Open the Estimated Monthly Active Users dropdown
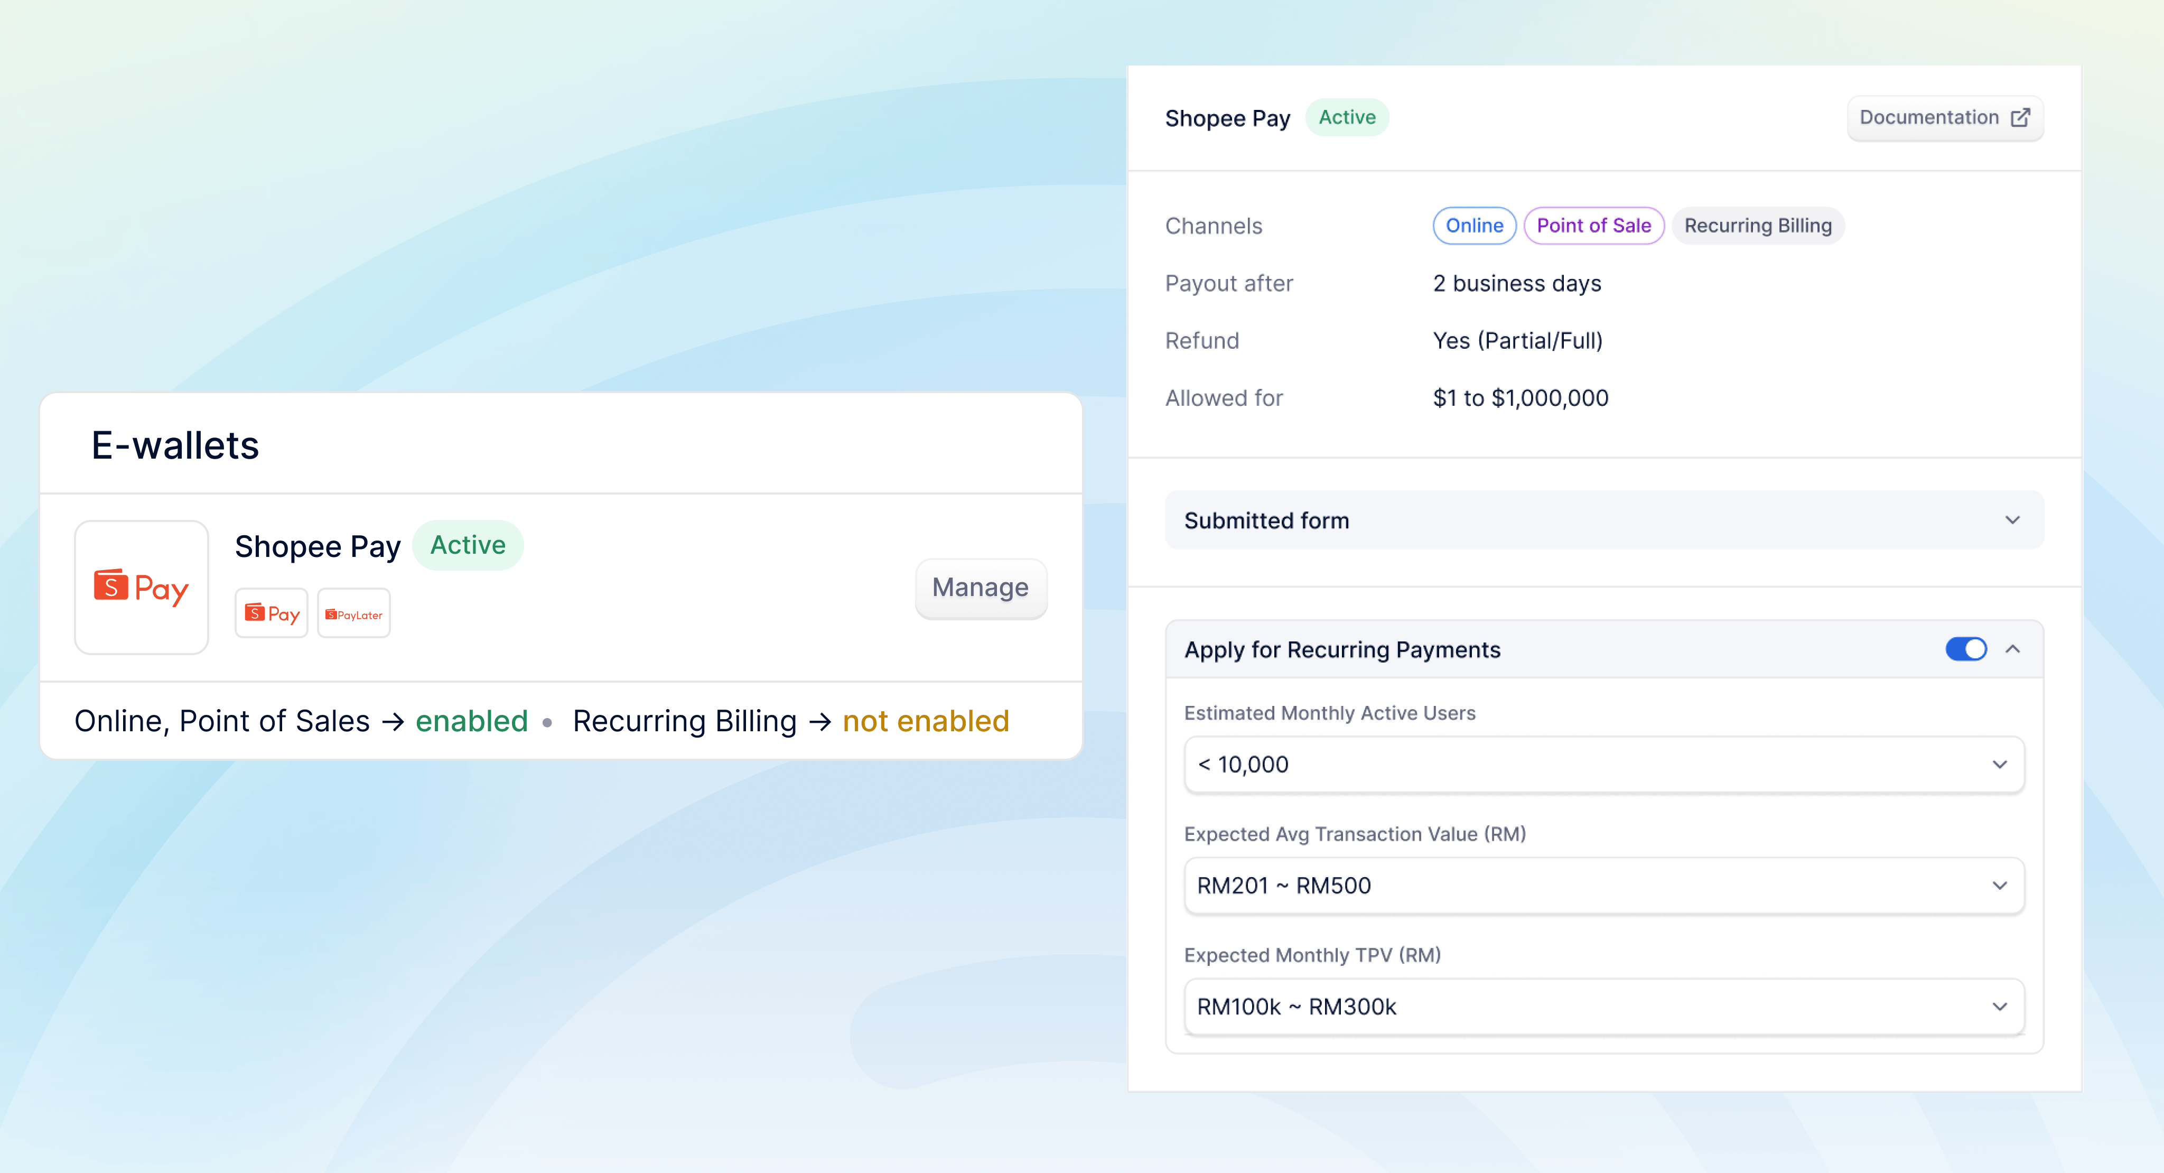 (1603, 765)
